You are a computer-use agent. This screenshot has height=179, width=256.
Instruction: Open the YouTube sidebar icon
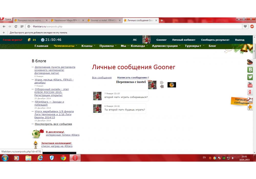click(x=250, y=85)
